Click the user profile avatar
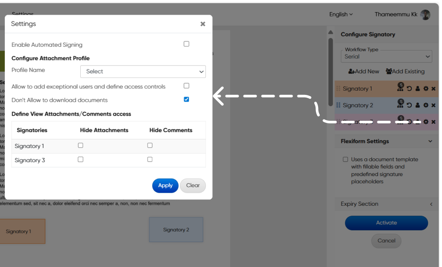Image resolution: width=442 pixels, height=267 pixels. (x=425, y=15)
